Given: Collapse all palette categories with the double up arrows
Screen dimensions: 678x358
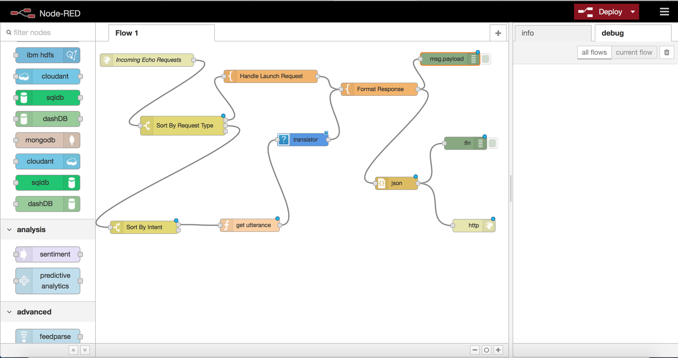Looking at the screenshot, I should coord(73,350).
